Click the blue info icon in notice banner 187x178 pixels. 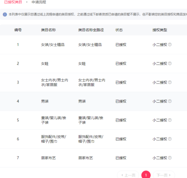click(x=5, y=14)
